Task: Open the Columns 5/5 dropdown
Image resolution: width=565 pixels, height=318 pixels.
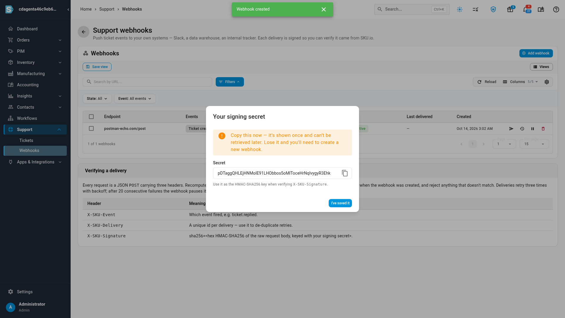Action: 521,82
